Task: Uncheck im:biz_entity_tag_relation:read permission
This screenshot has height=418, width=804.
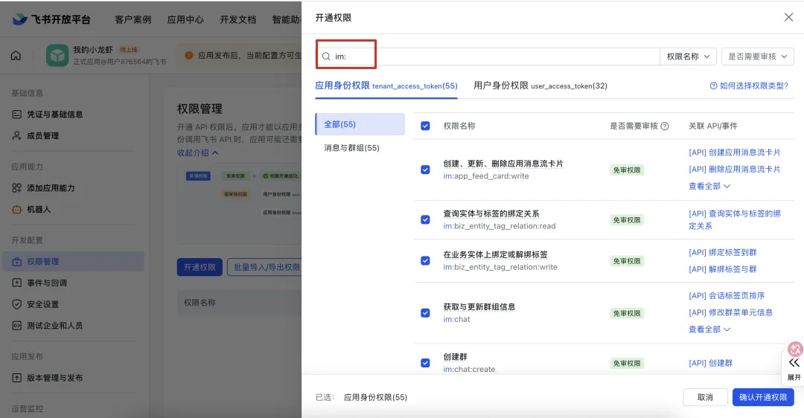Action: tap(425, 219)
